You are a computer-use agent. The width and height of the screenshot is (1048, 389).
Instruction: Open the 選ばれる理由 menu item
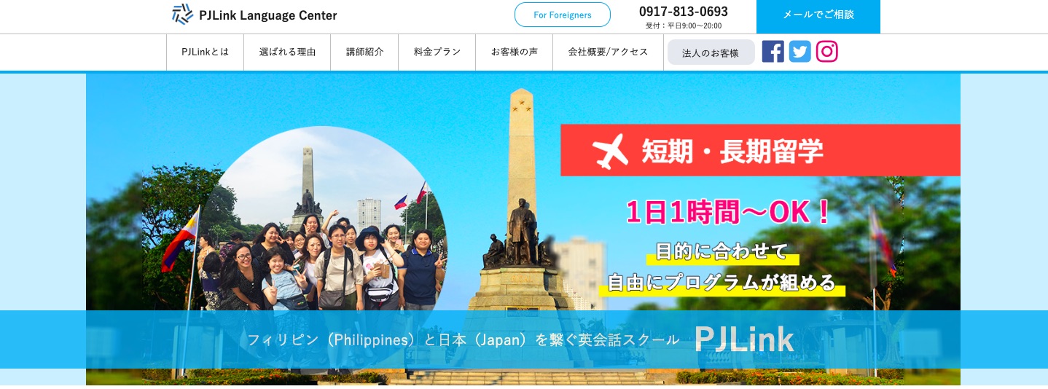pyautogui.click(x=287, y=52)
